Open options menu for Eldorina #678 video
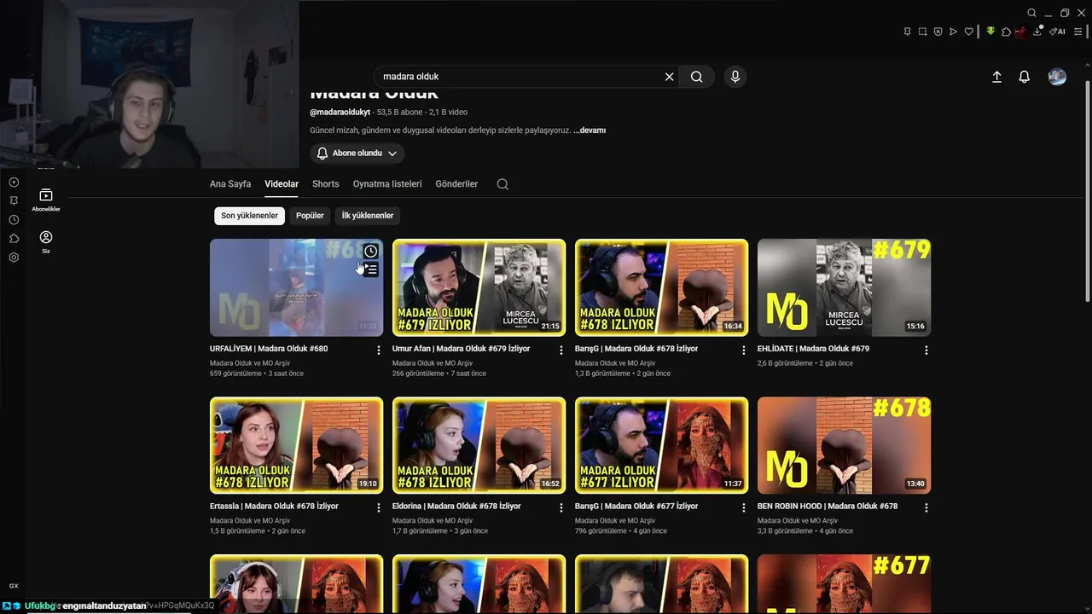 pos(561,507)
